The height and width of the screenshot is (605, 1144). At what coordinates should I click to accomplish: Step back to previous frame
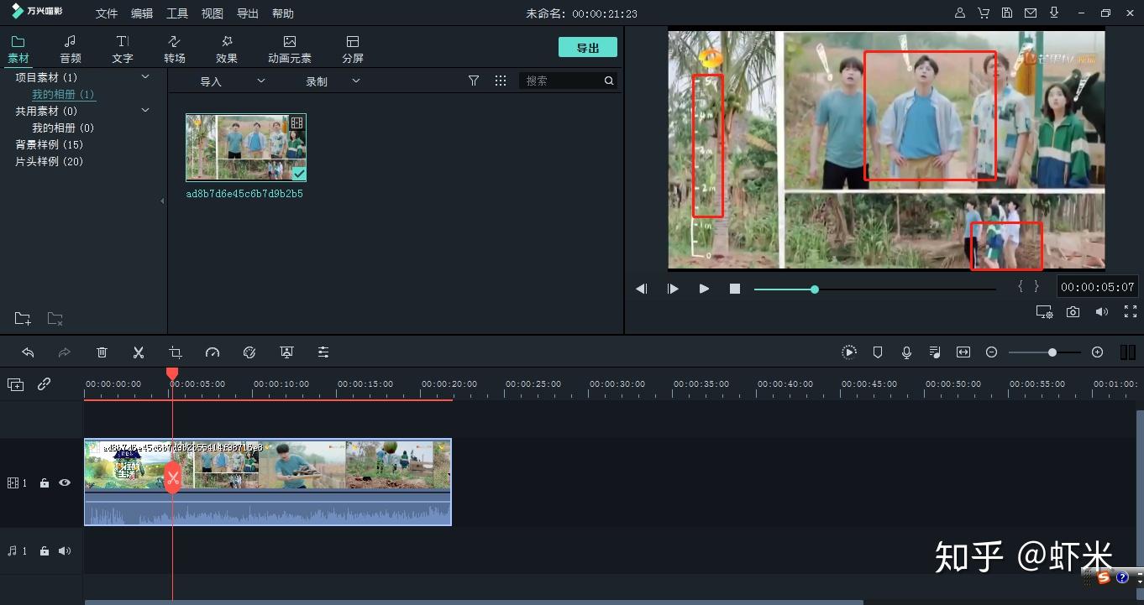point(642,289)
